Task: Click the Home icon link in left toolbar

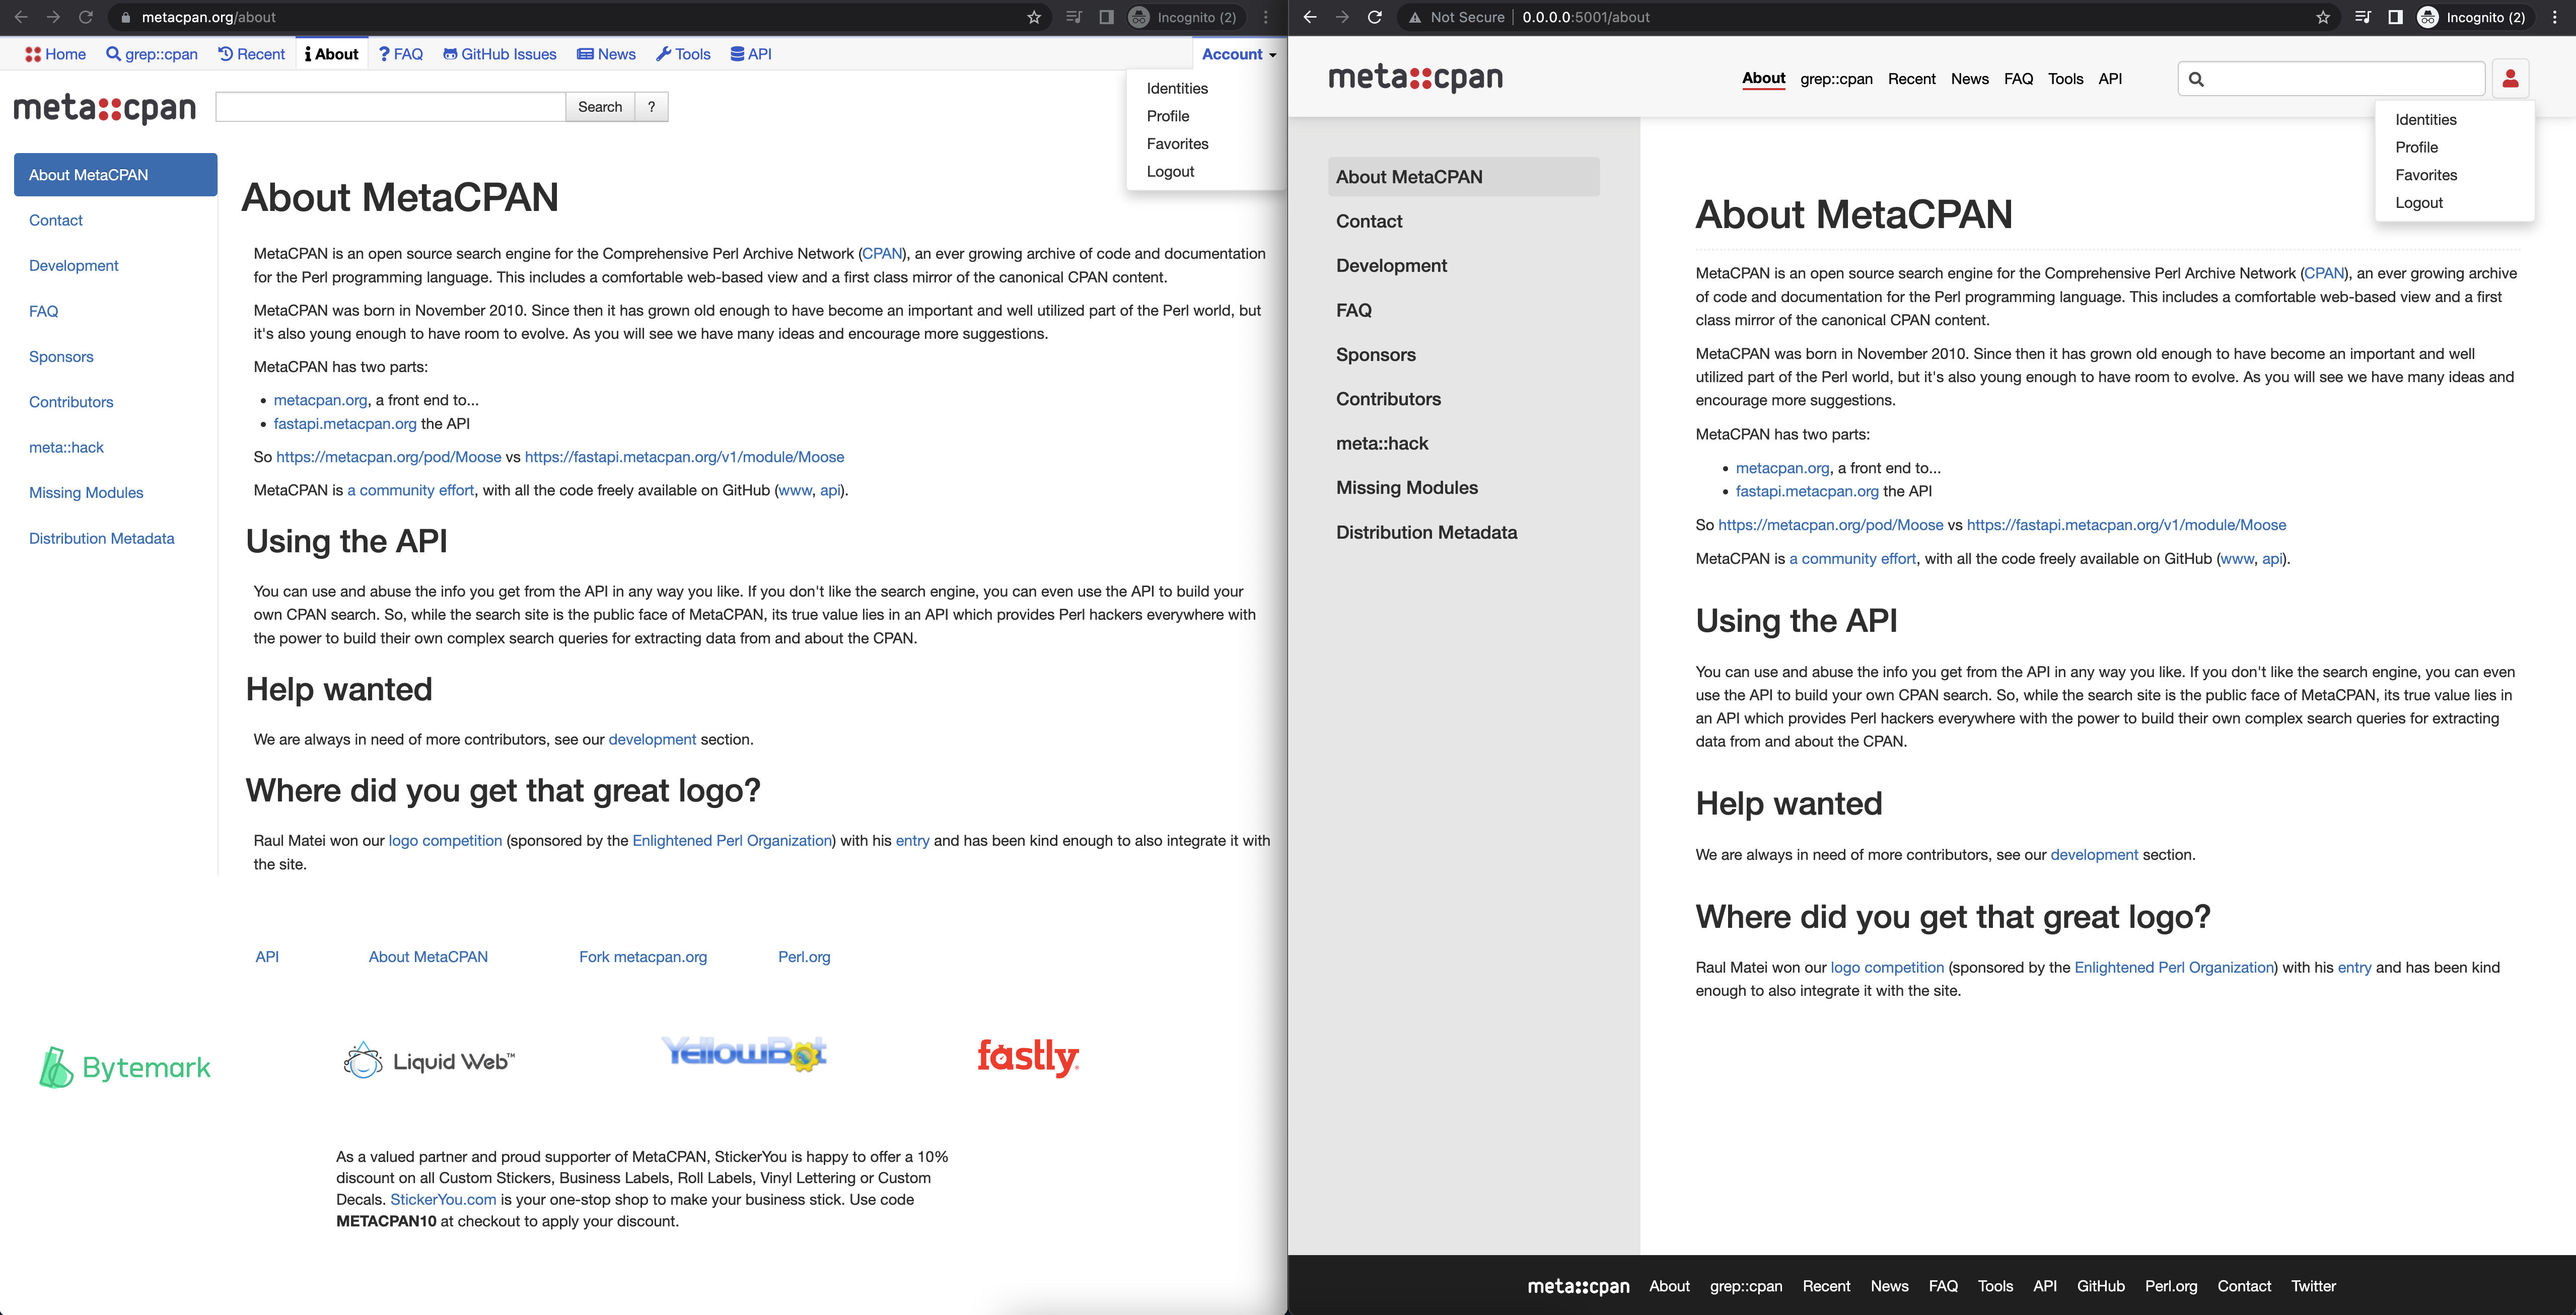Action: point(55,54)
